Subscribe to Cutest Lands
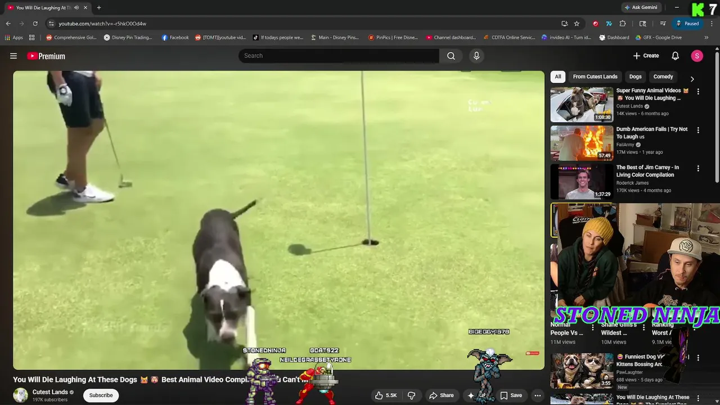This screenshot has height=405, width=720. (101, 395)
